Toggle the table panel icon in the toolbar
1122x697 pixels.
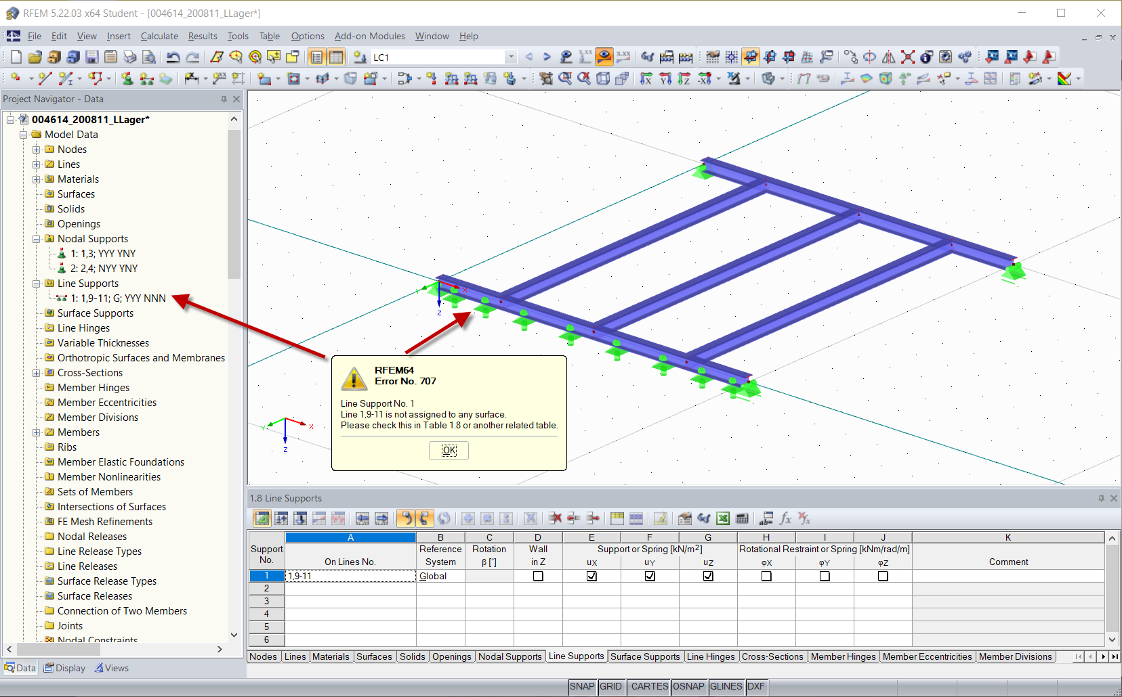[x=336, y=57]
